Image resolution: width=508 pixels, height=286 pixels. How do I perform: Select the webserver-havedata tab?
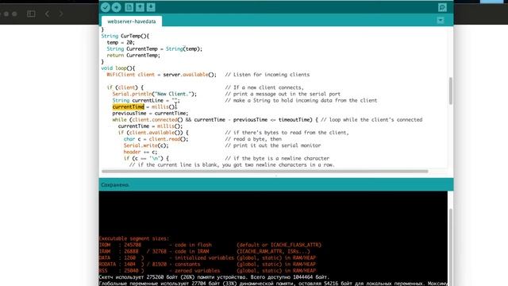[x=132, y=21]
